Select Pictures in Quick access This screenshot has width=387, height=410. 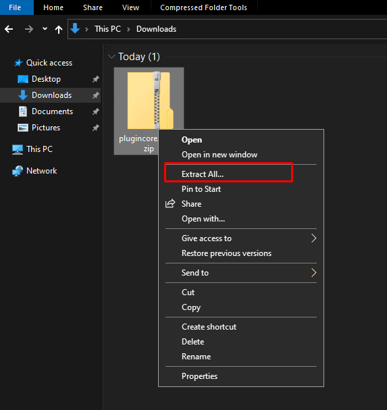(46, 128)
